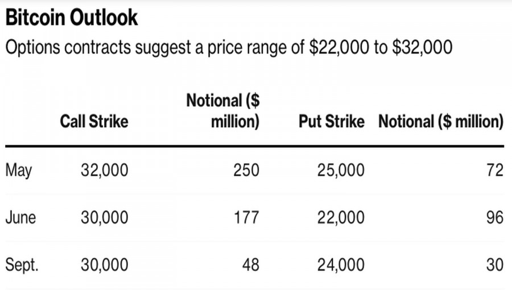512x290 pixels.
Task: Click May's 32,000 call strike value
Action: 104,170
